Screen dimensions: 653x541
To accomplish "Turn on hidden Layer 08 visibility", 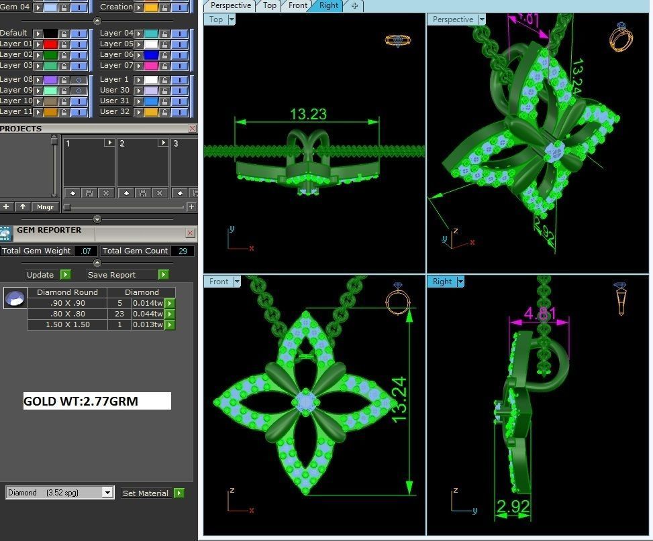I will tap(79, 80).
